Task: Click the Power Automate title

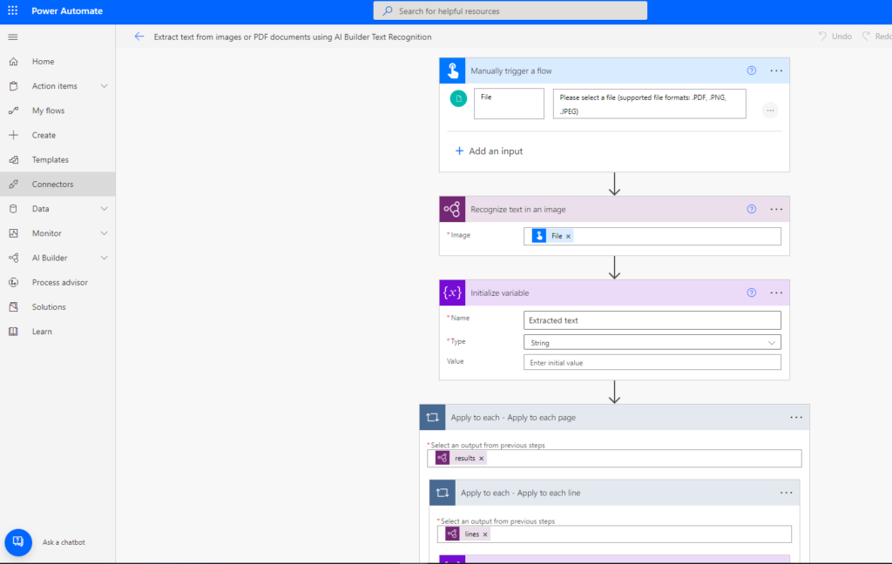Action: [67, 10]
